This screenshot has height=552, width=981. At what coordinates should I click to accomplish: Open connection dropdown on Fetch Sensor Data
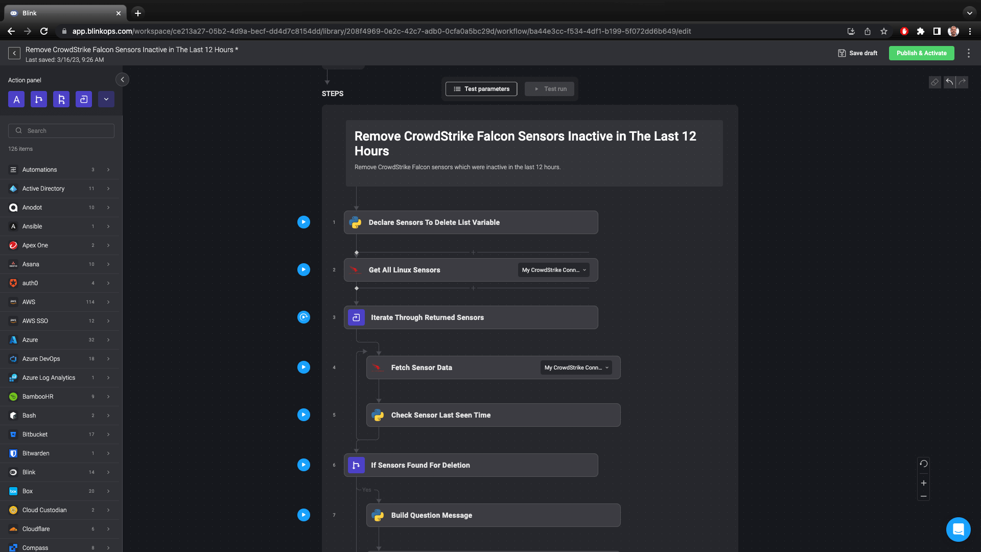pyautogui.click(x=576, y=367)
